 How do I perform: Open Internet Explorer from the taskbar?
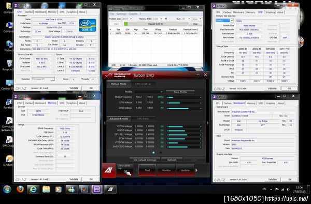click(33, 190)
